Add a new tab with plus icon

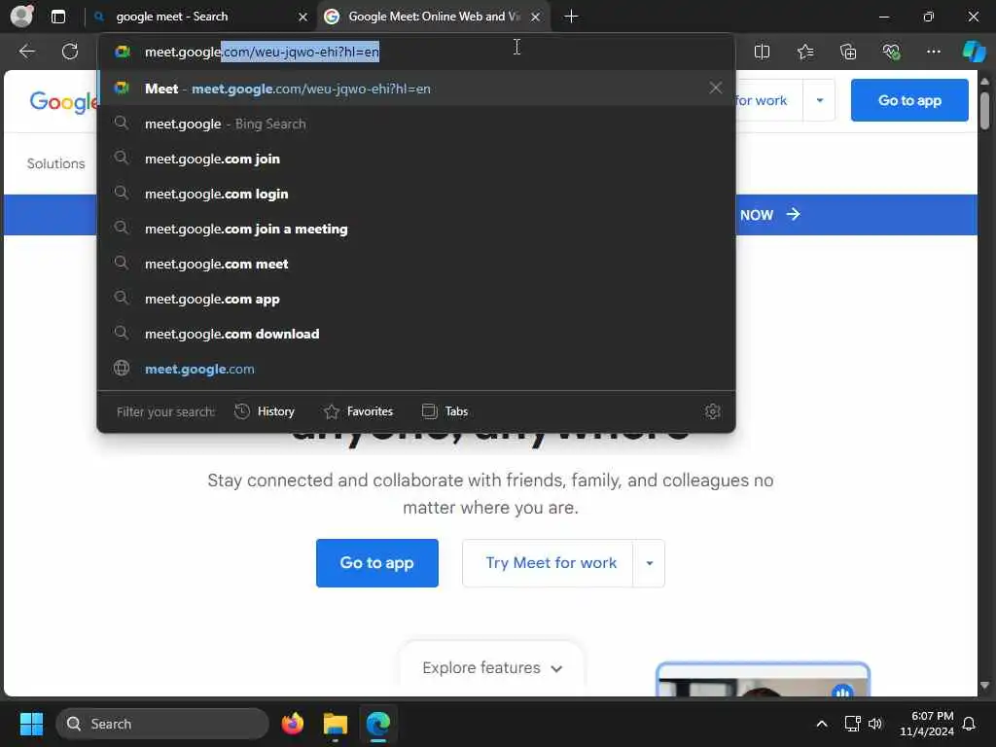pos(571,17)
